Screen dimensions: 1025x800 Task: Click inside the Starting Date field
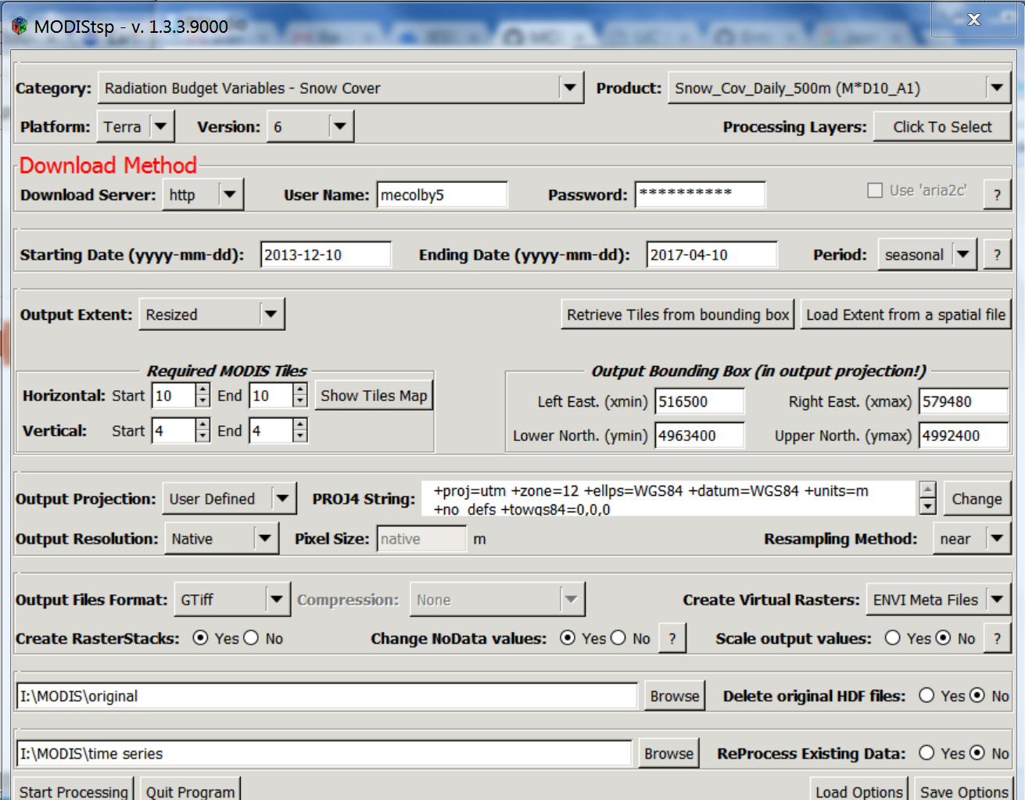(324, 254)
